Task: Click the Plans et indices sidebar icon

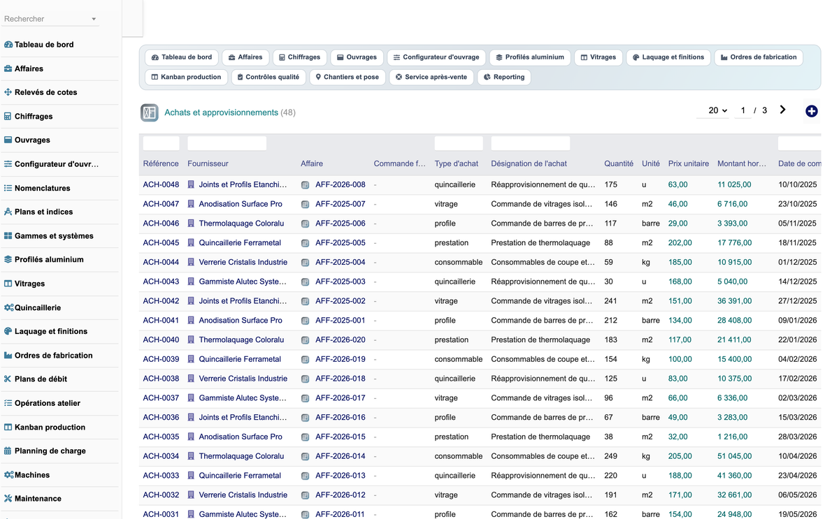Action: (8, 212)
